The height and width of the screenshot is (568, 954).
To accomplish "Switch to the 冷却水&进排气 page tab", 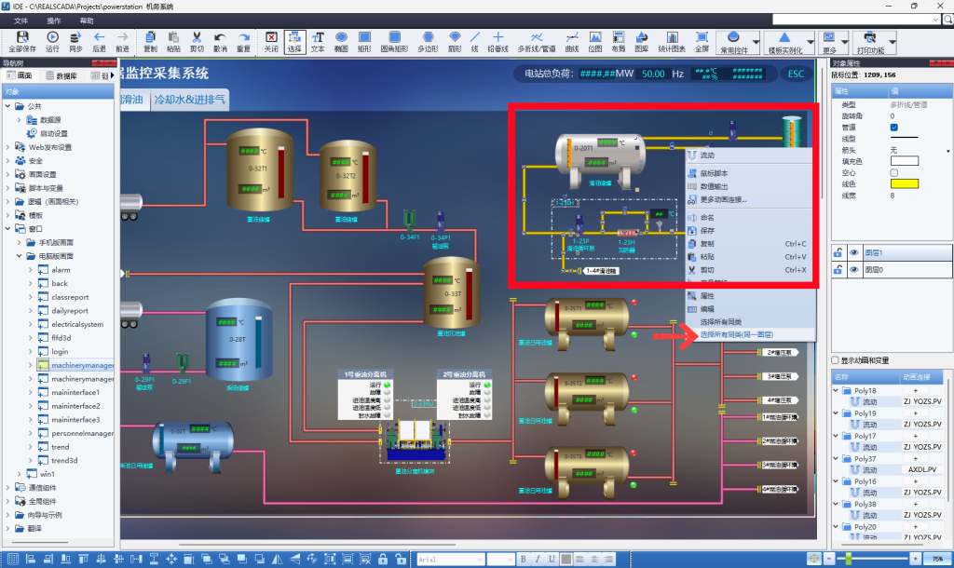I will pyautogui.click(x=189, y=100).
